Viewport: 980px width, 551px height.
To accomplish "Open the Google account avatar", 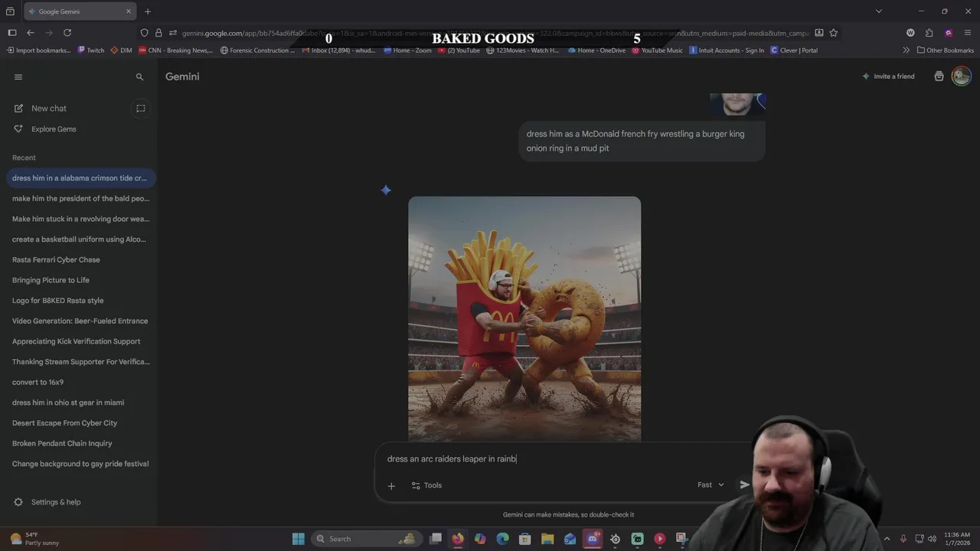I will [x=961, y=76].
